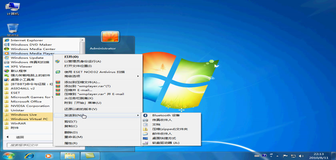Select 以管理员身份运行(A) from context menu
336x160 pixels.
pyautogui.click(x=82, y=61)
